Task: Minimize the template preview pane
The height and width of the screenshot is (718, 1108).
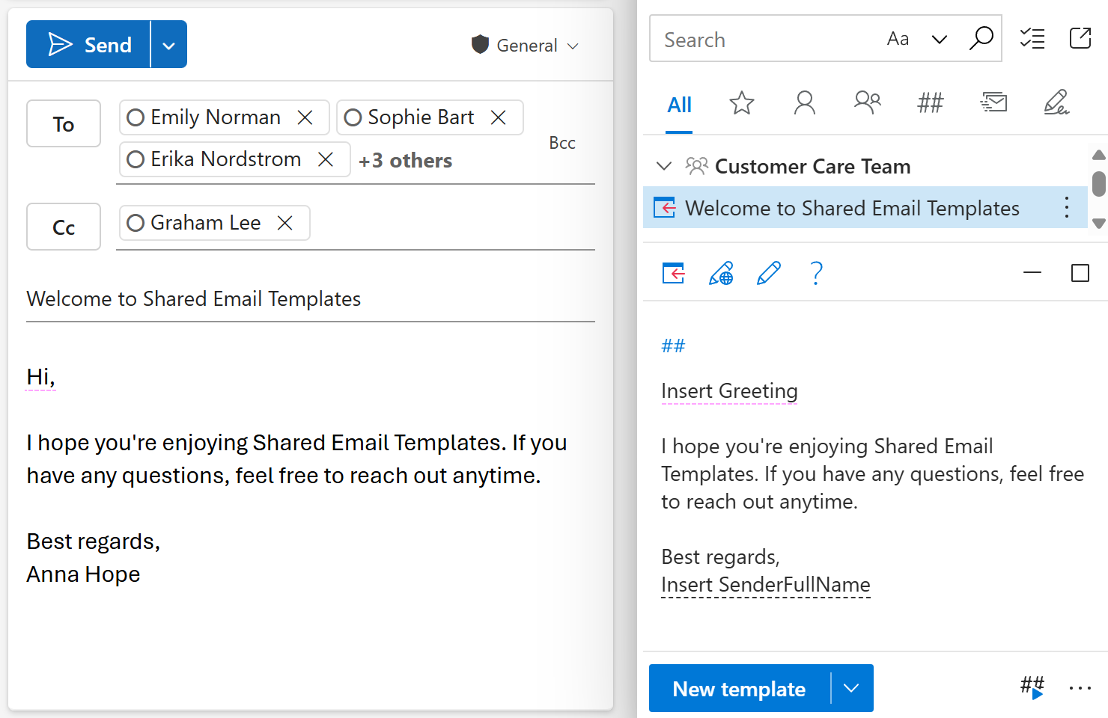Action: 1032,273
